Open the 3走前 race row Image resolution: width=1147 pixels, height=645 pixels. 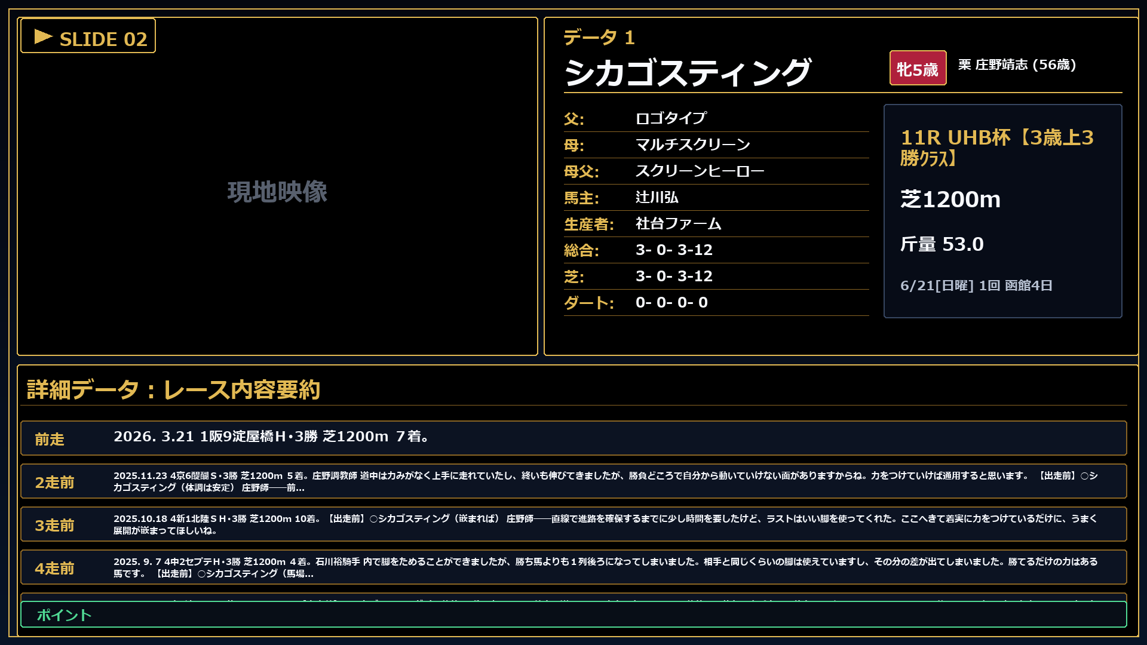point(573,524)
